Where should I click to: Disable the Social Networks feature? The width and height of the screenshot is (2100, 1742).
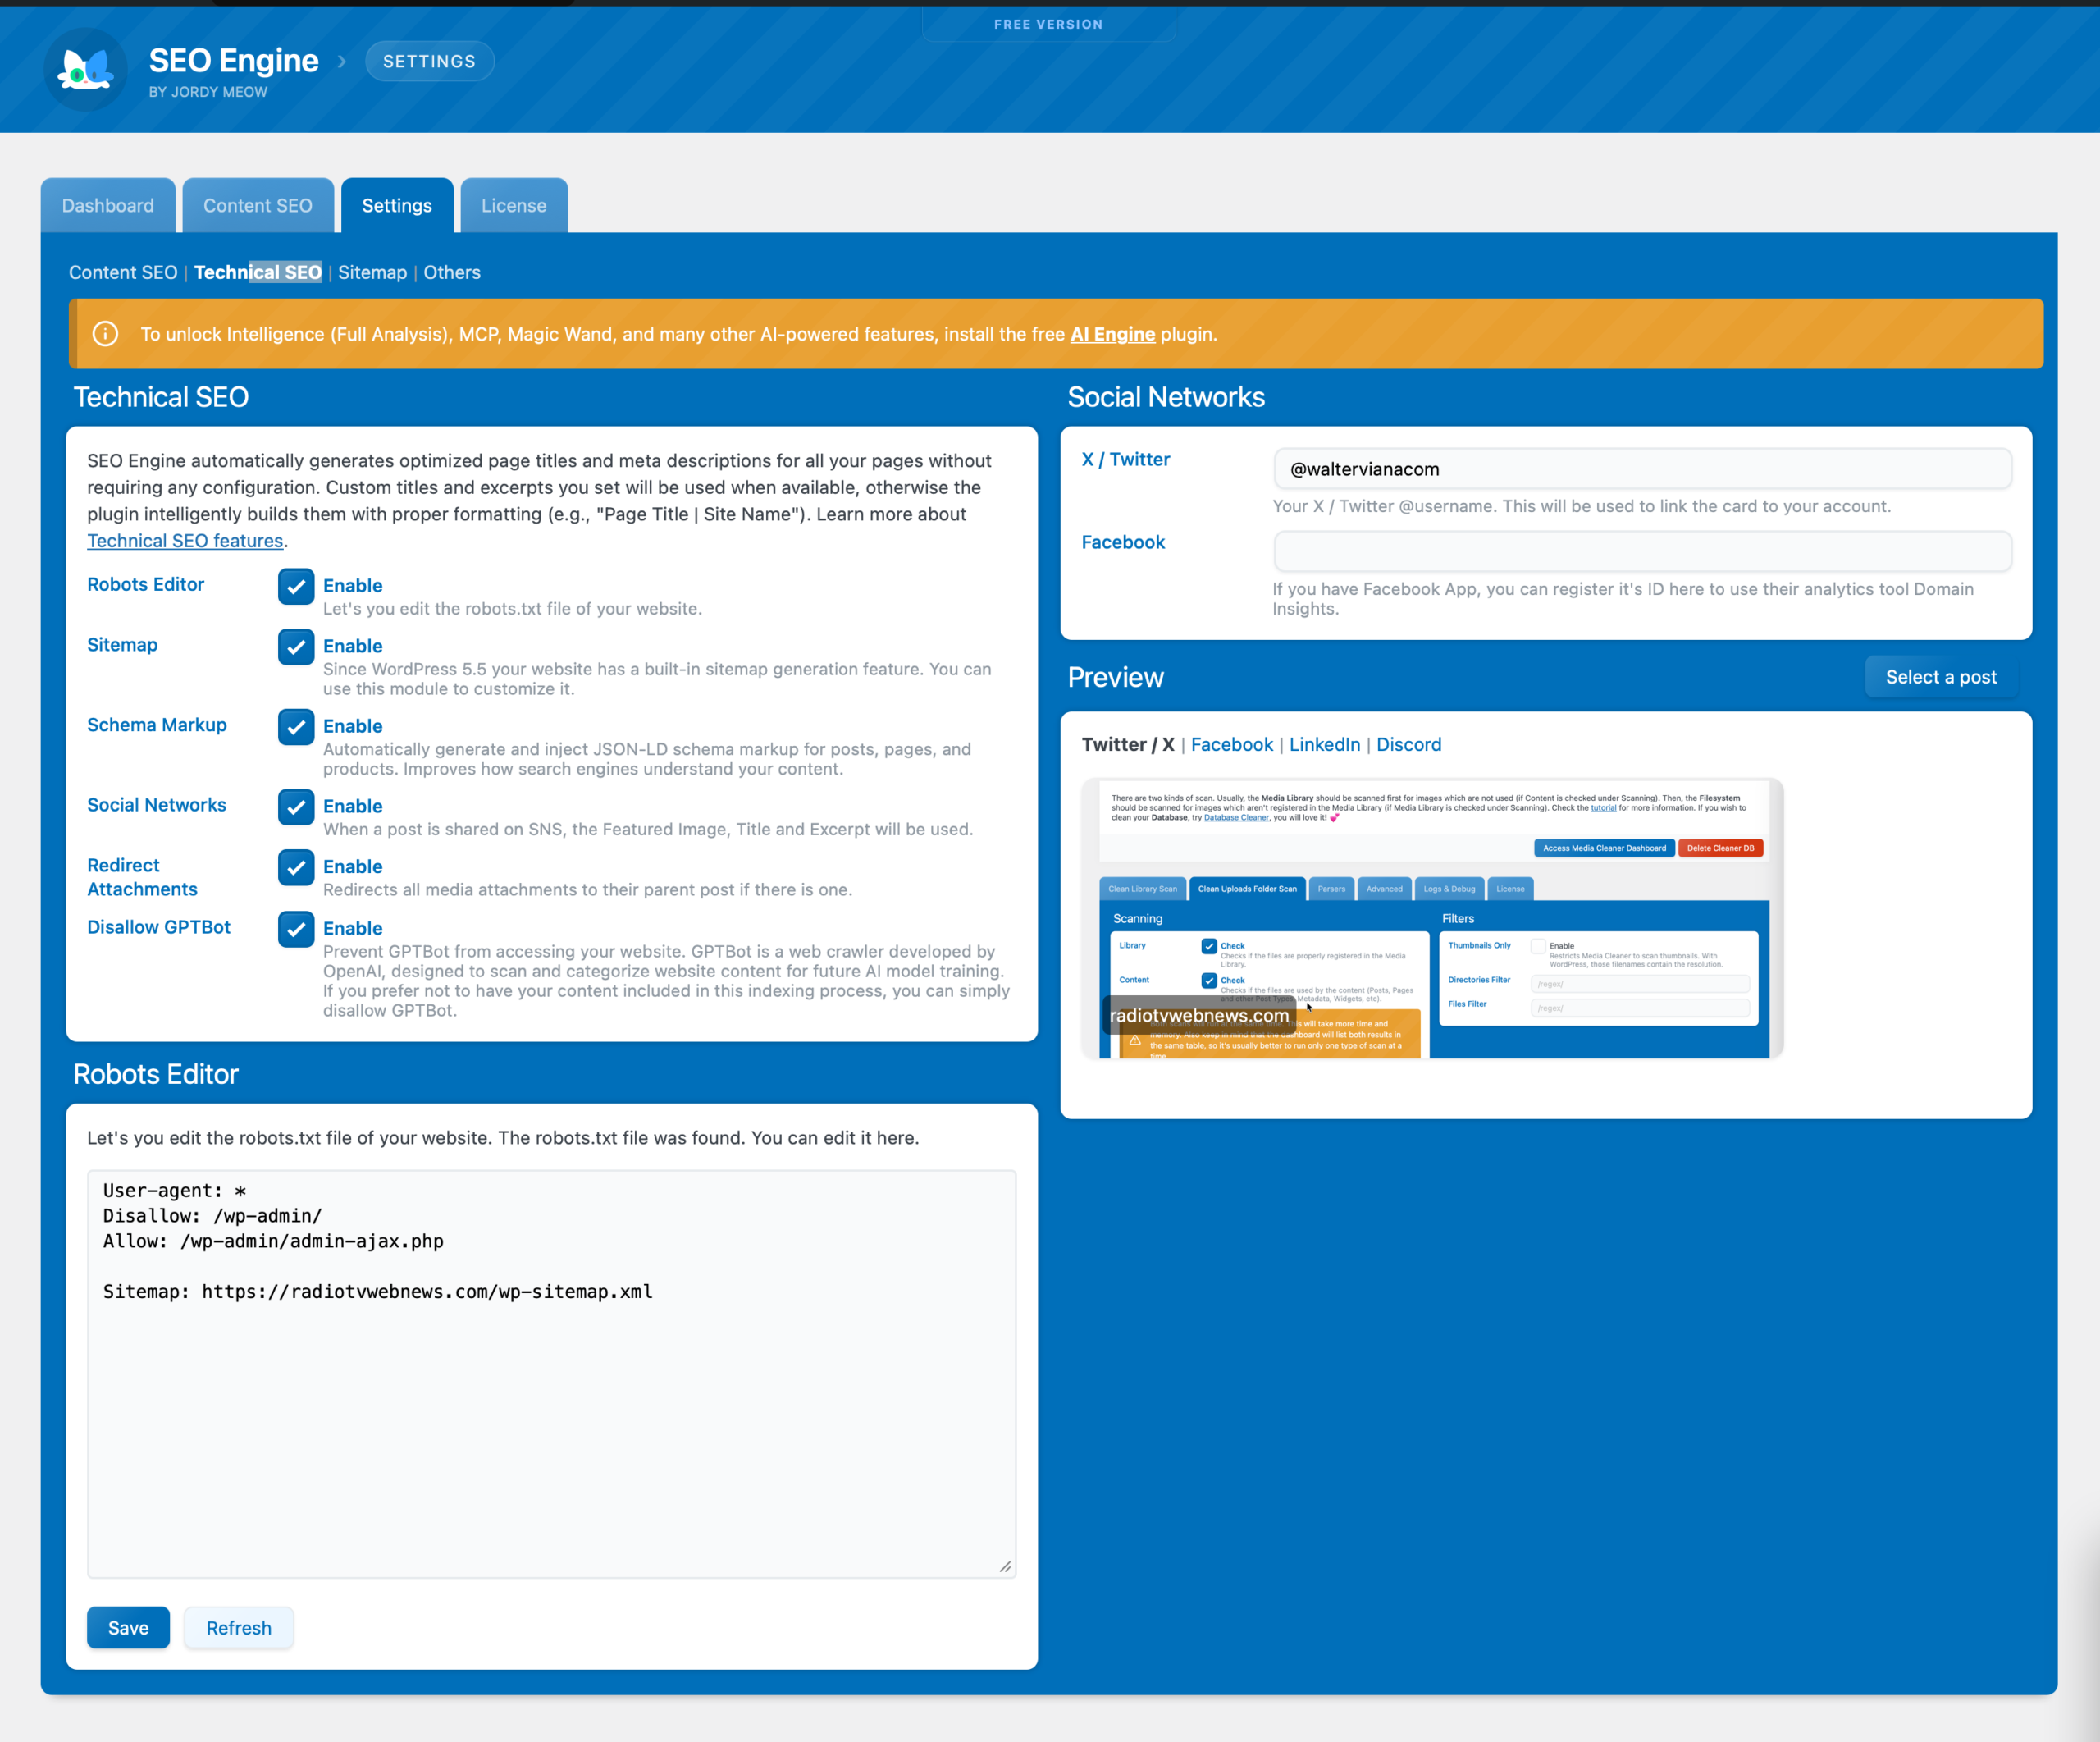(295, 806)
